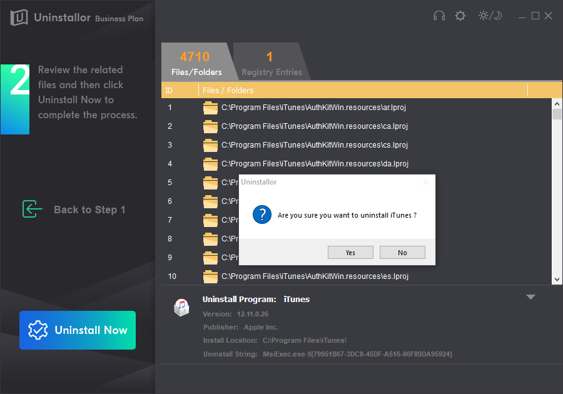Click Back to Step 1 arrow icon
The image size is (563, 394).
pyautogui.click(x=32, y=210)
